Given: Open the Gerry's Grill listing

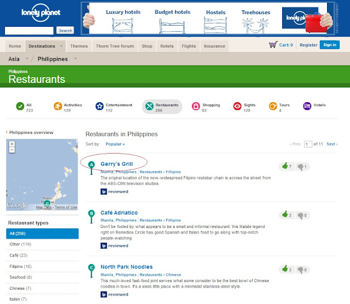Looking at the screenshot, I should [116, 164].
